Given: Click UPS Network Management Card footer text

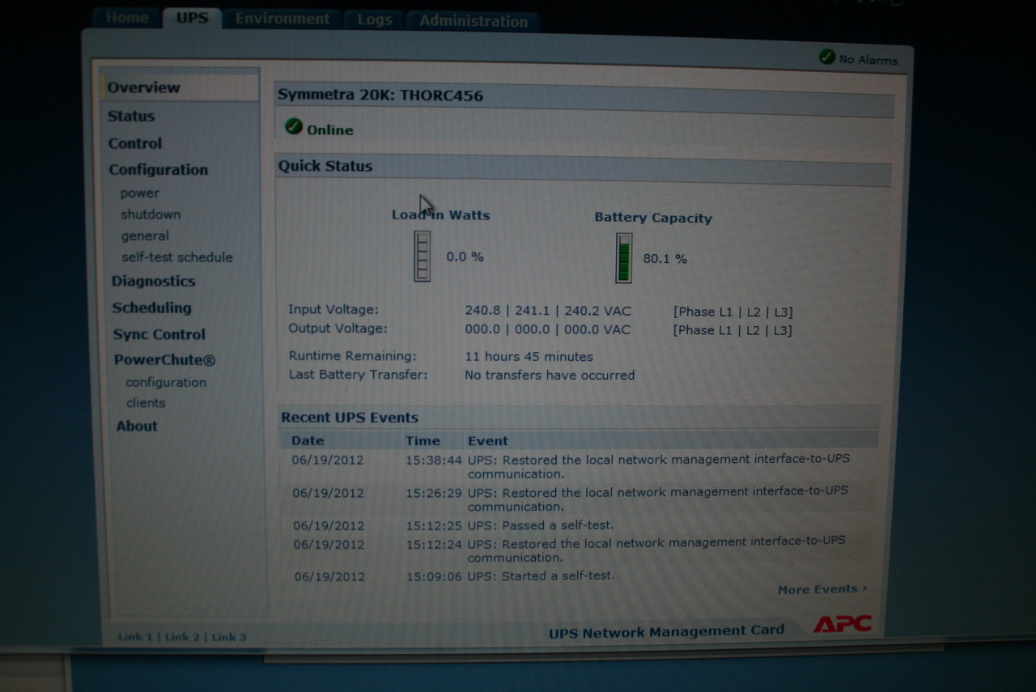Looking at the screenshot, I should pos(667,631).
